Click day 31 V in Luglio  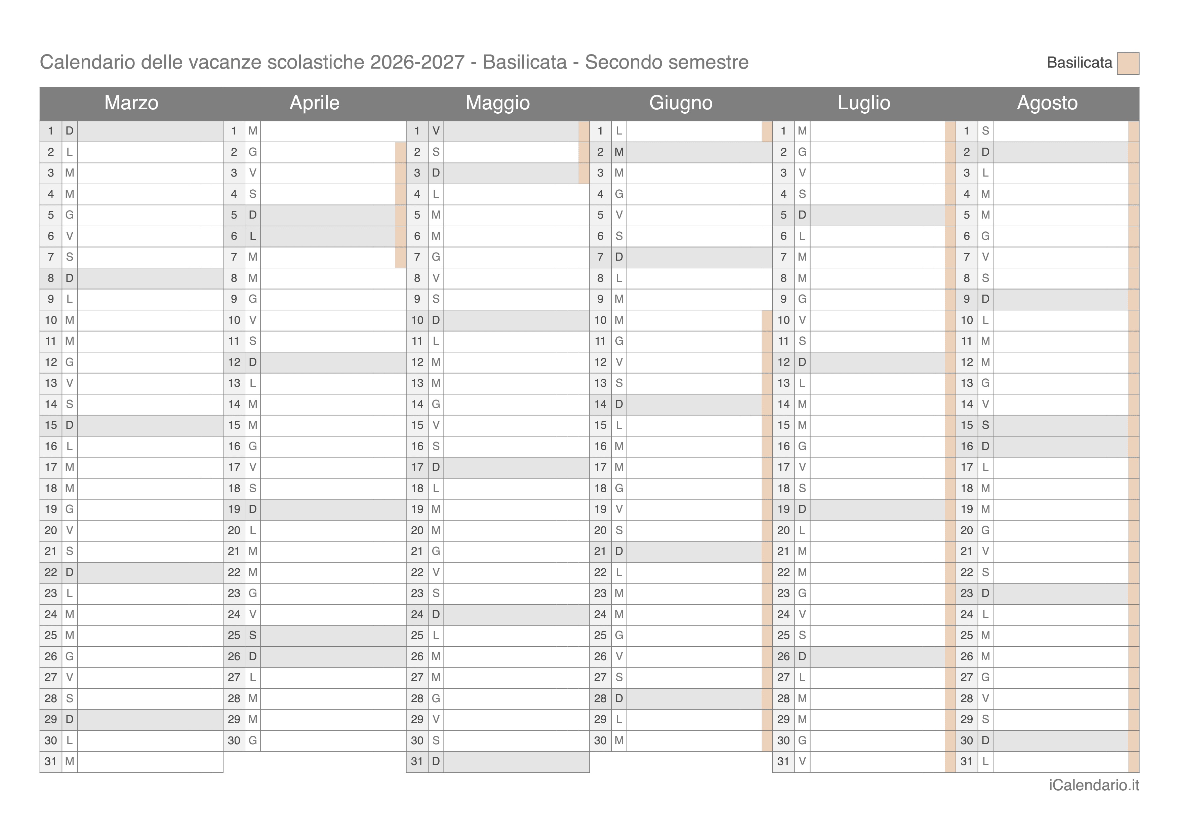[x=864, y=761]
